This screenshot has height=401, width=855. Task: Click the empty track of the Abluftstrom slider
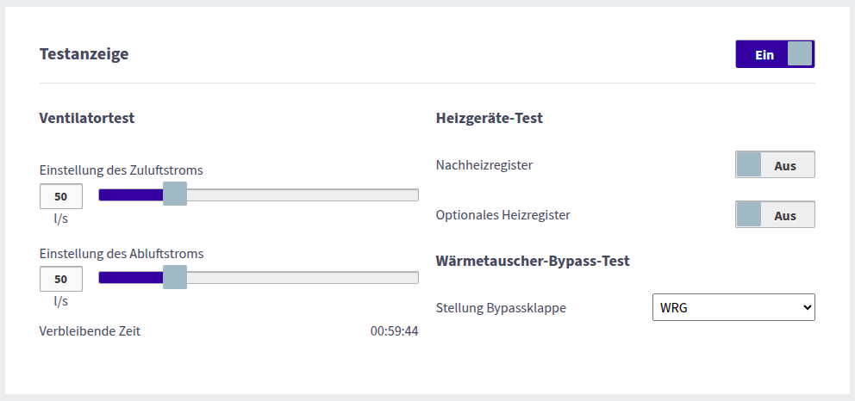point(302,277)
